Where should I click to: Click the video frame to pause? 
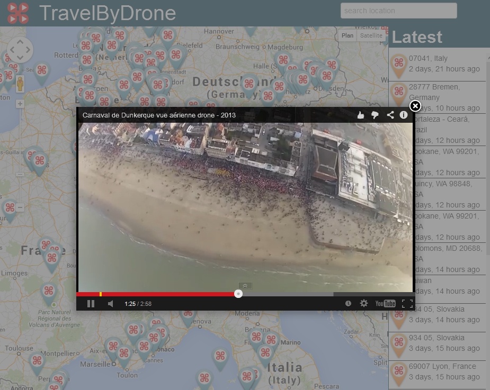click(x=245, y=207)
